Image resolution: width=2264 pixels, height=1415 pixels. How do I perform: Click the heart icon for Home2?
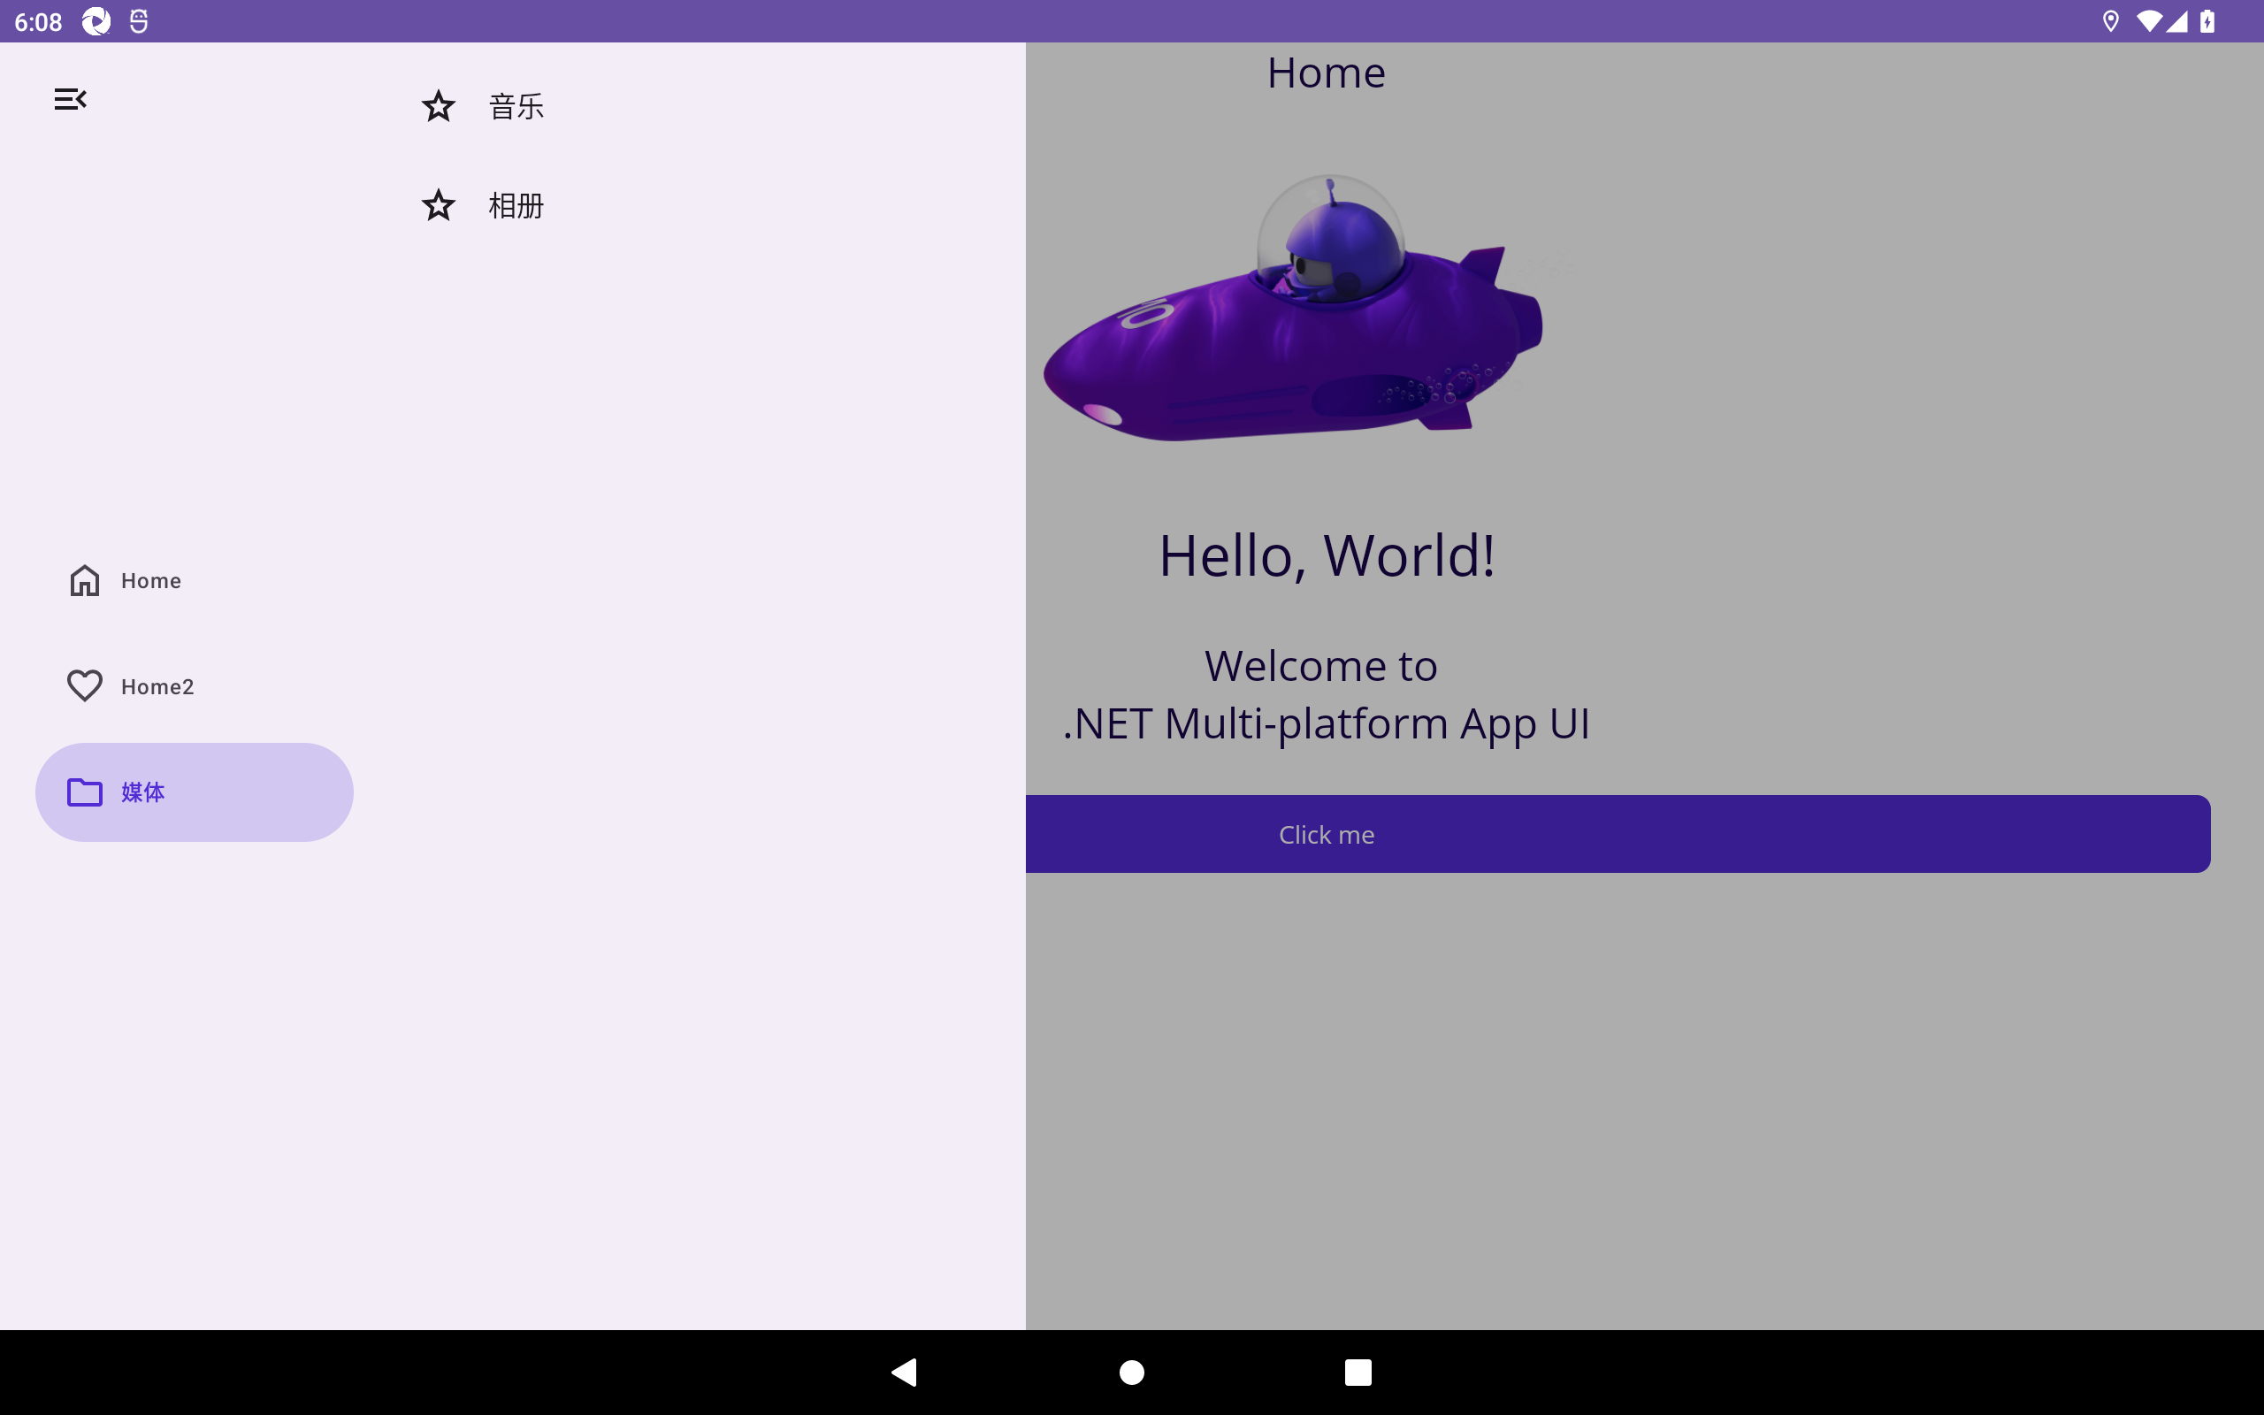(x=84, y=686)
